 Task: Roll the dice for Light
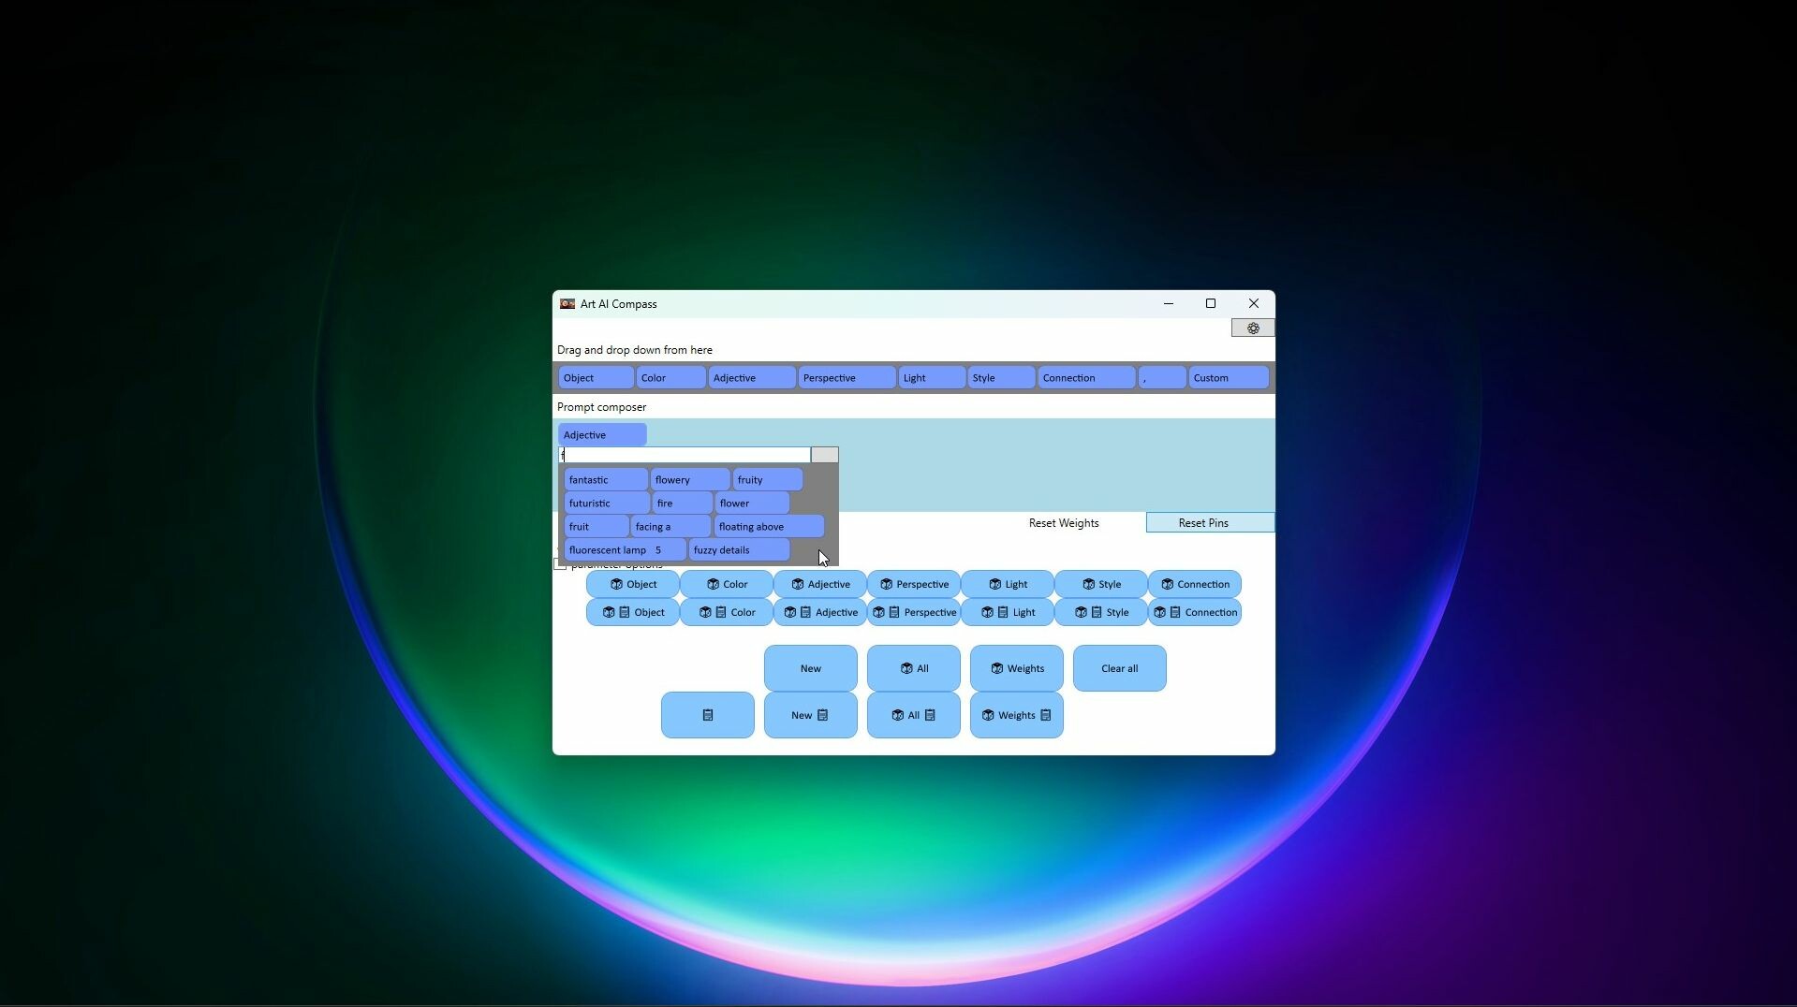[1007, 584]
